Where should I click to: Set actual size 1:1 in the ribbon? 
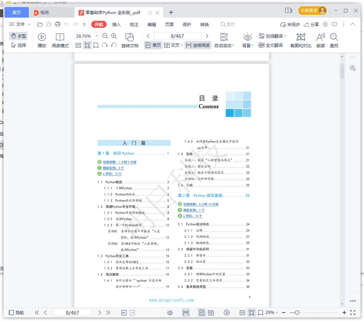point(78,45)
